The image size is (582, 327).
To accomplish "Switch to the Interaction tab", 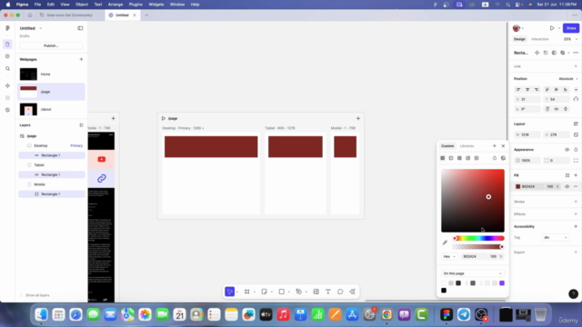I will pos(539,39).
